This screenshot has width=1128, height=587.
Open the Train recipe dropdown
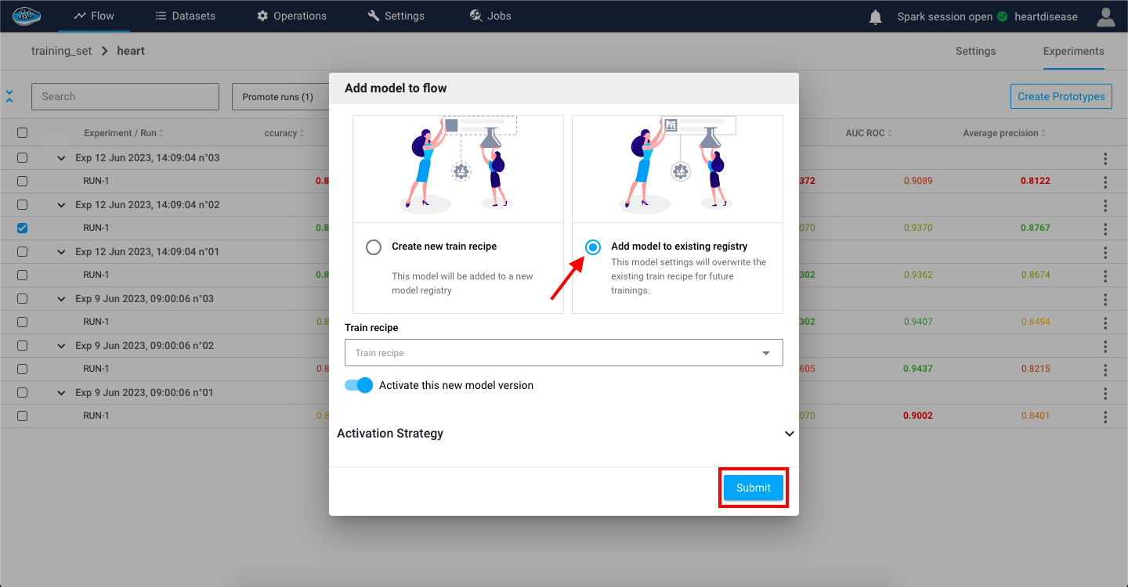563,353
